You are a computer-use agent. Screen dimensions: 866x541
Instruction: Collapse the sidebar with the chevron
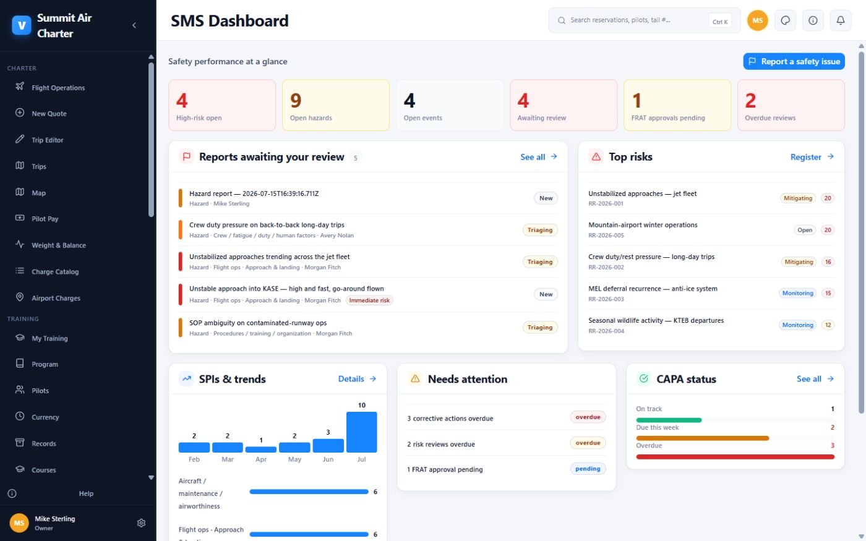pos(134,25)
